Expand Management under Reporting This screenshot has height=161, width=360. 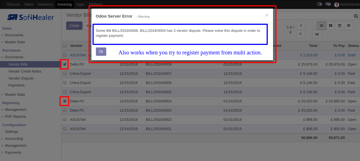pyautogui.click(x=15, y=110)
